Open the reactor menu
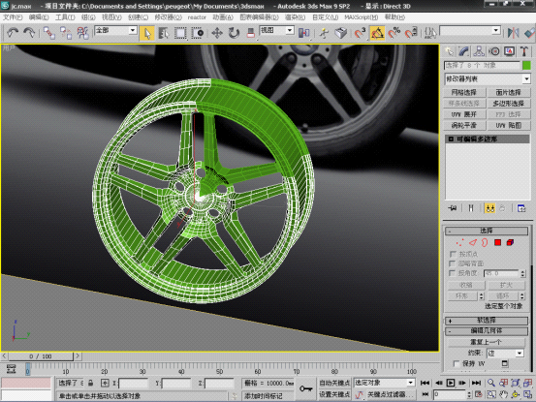Viewport: 536px width, 402px height. [197, 17]
